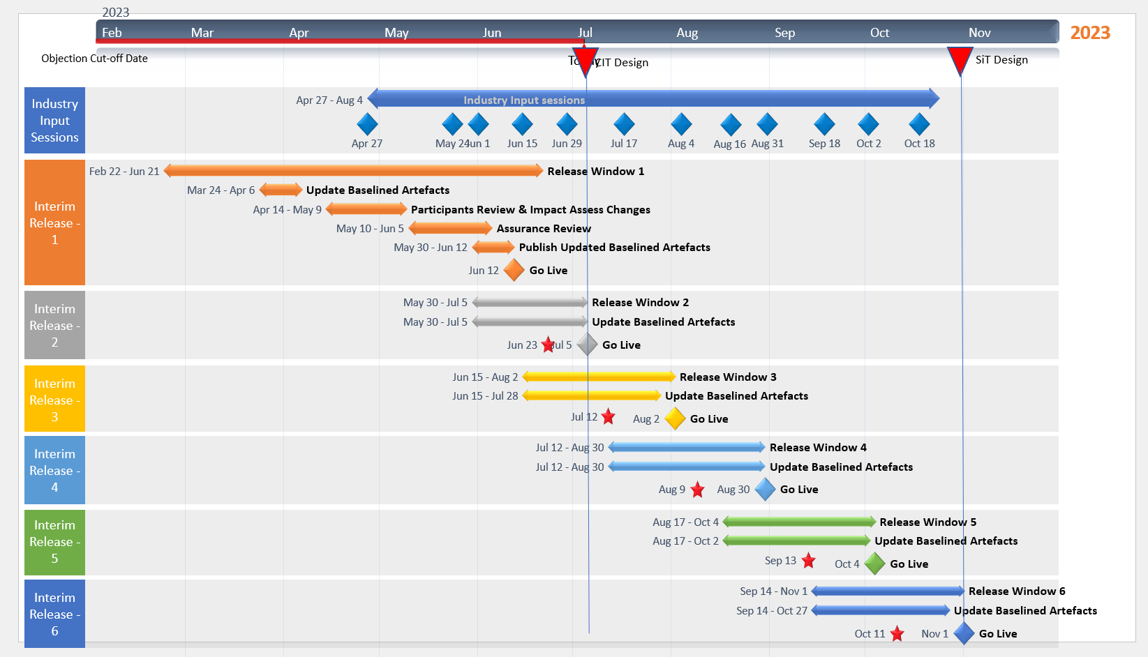The image size is (1148, 657).
Task: Click the red star at Oct 11
Action: (897, 634)
